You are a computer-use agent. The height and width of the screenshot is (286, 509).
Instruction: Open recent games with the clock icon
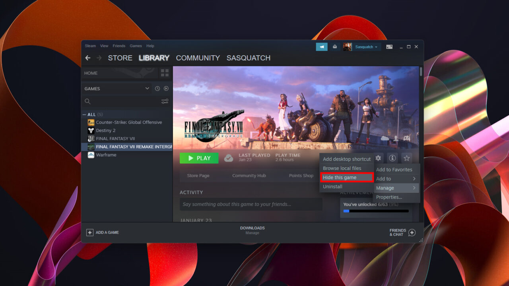point(158,88)
